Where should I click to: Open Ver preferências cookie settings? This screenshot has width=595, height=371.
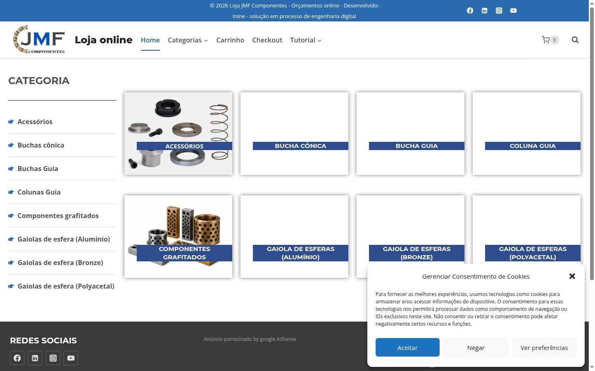click(x=544, y=348)
